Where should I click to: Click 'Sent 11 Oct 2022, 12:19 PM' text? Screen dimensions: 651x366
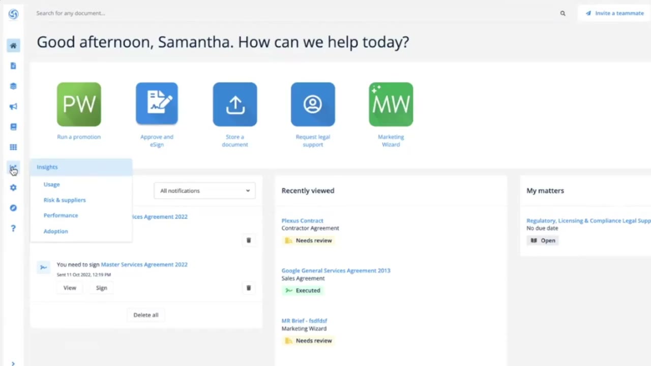click(x=84, y=274)
